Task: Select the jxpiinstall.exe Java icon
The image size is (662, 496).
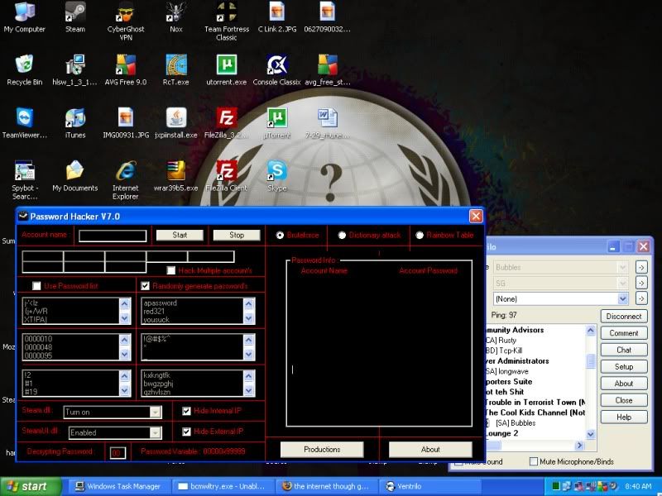Action: point(176,123)
